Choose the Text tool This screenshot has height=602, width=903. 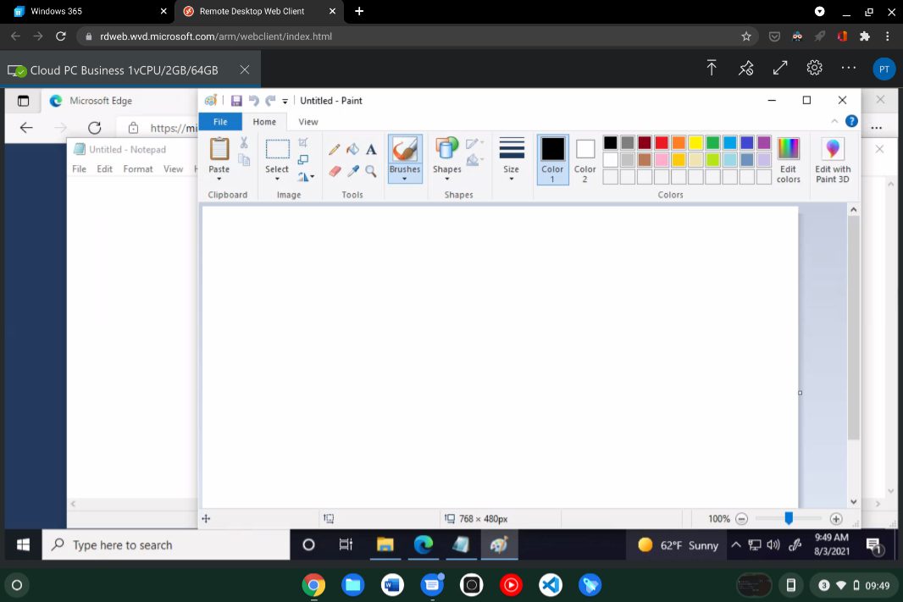[x=371, y=149]
